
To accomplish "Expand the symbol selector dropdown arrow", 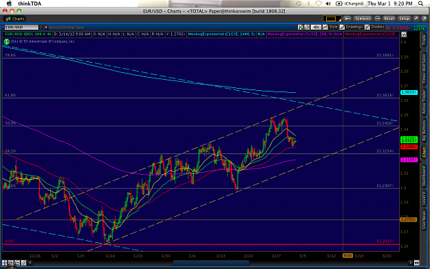I will 41,27.
